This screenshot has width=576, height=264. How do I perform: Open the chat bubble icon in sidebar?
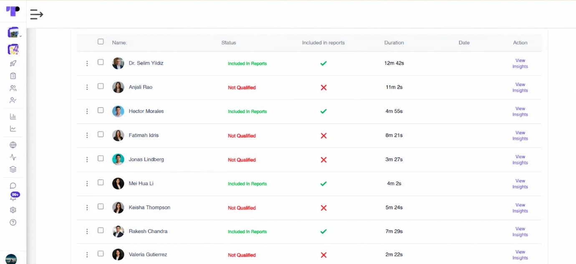[x=13, y=186]
